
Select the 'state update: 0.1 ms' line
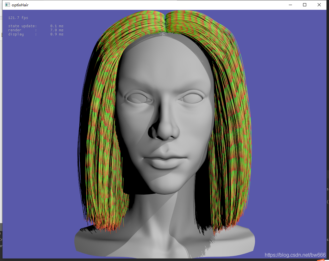click(36, 26)
